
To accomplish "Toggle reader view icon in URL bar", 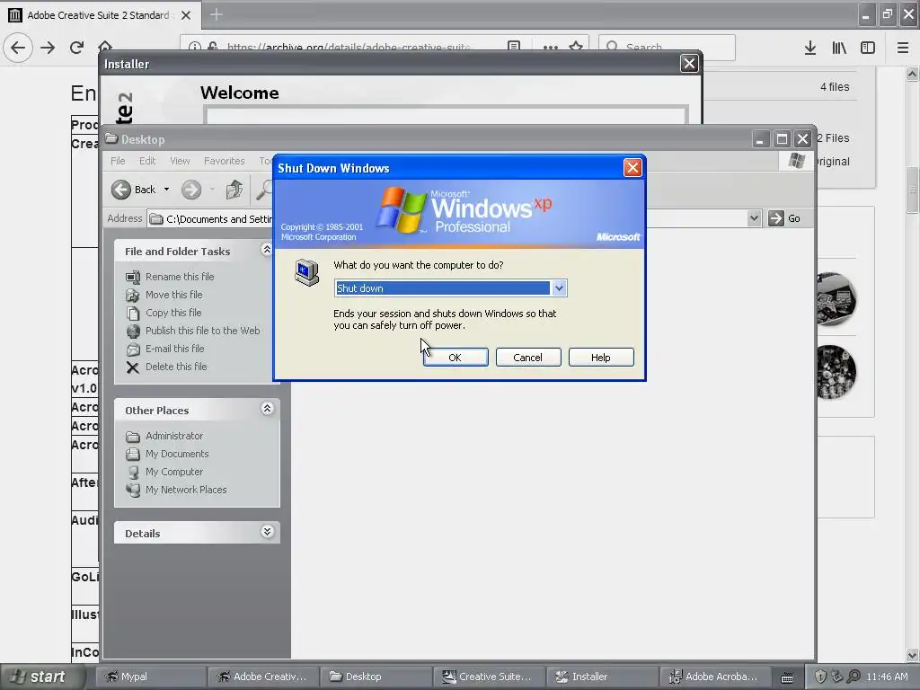I will click(514, 46).
